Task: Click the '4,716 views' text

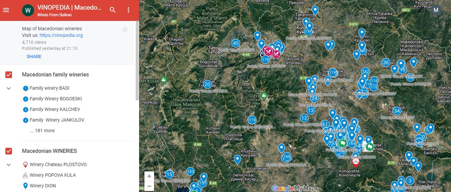Action: (x=34, y=42)
